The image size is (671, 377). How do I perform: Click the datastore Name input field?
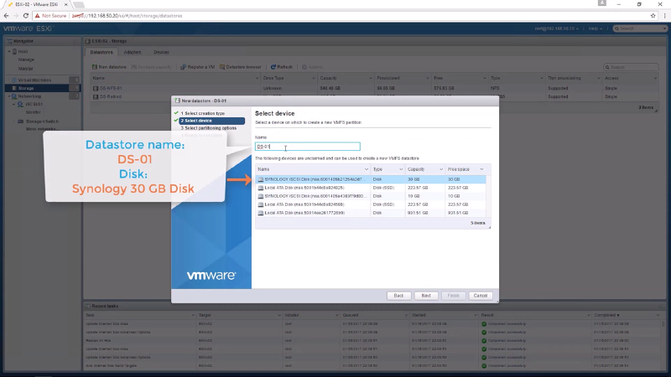(308, 147)
